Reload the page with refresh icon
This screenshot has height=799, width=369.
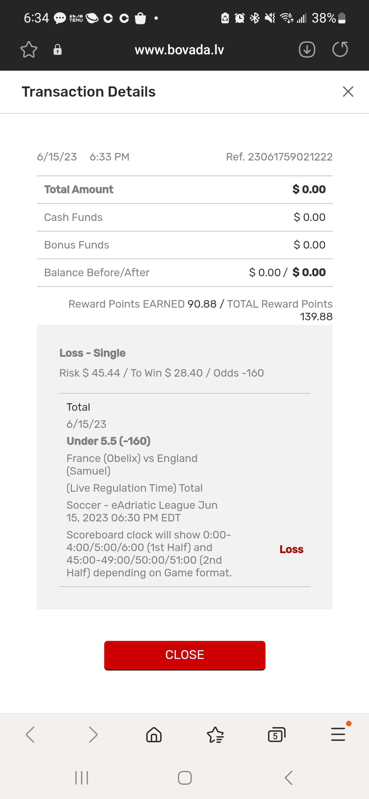340,50
